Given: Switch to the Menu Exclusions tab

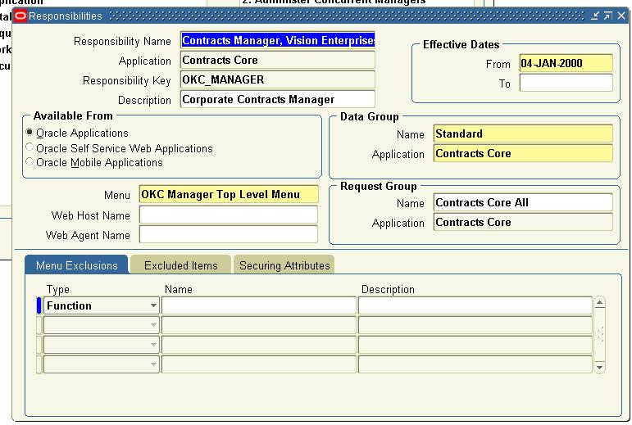Looking at the screenshot, I should pyautogui.click(x=76, y=265).
